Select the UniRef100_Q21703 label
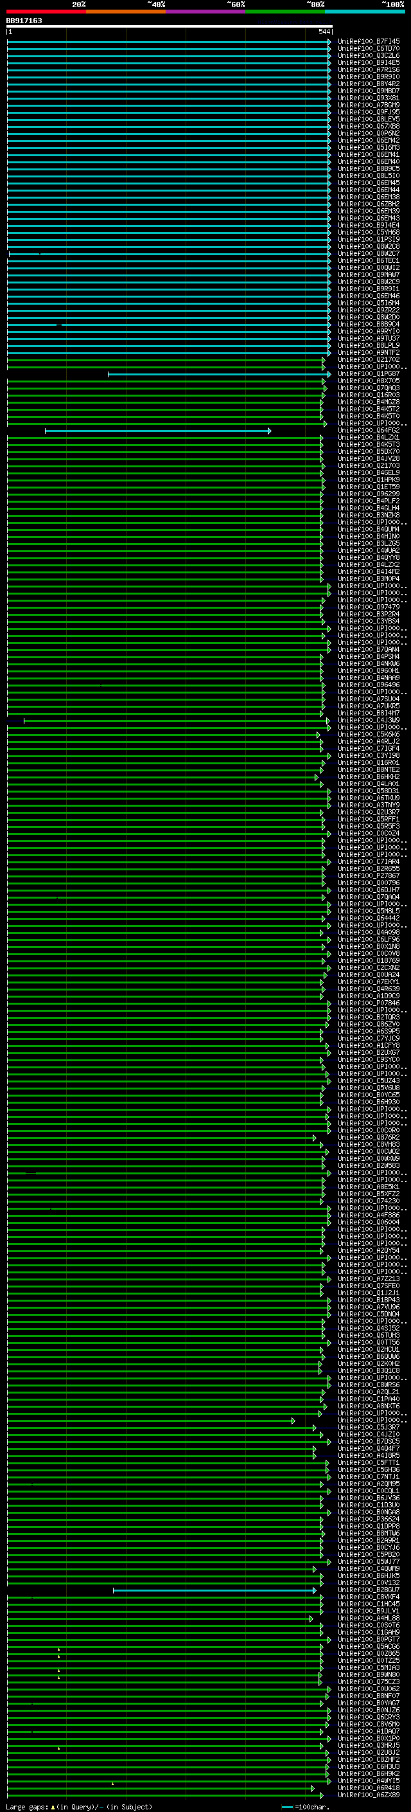 coord(369,465)
